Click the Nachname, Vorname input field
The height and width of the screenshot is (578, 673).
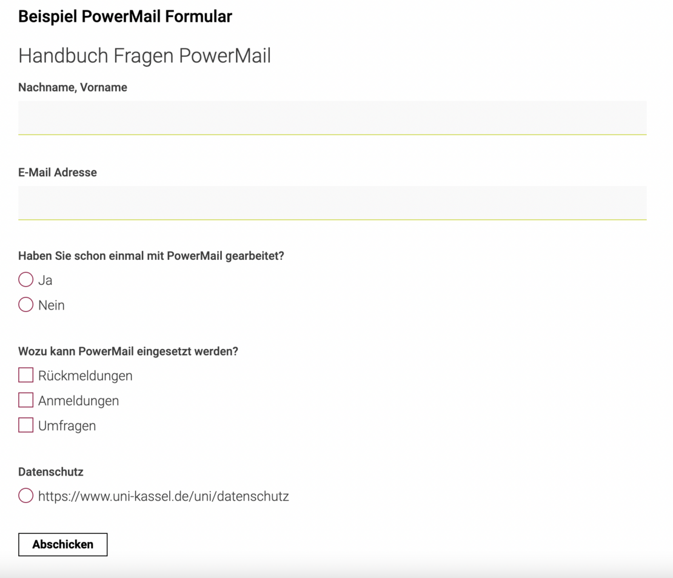click(x=332, y=117)
